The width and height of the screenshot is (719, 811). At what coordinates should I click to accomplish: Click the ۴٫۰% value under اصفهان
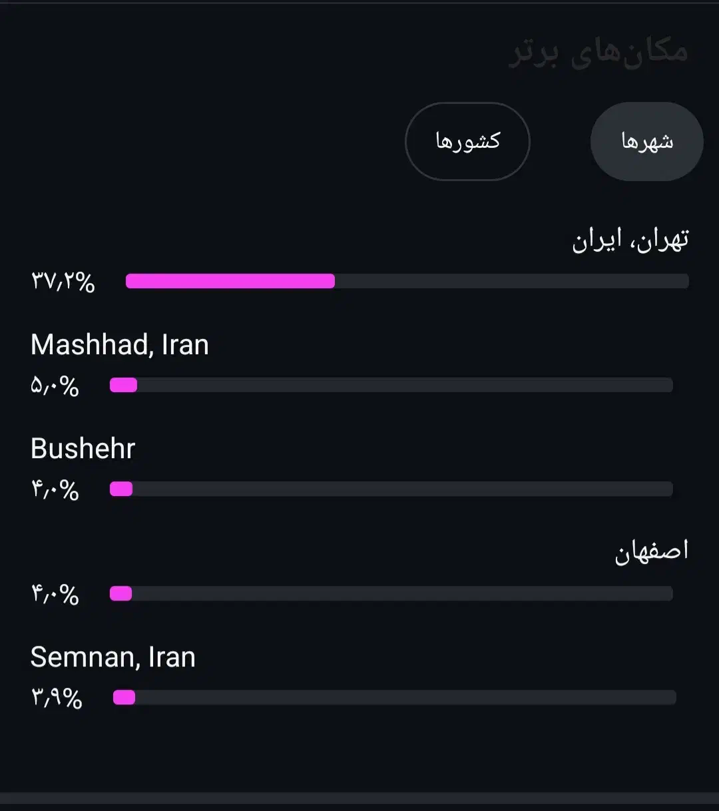[55, 594]
